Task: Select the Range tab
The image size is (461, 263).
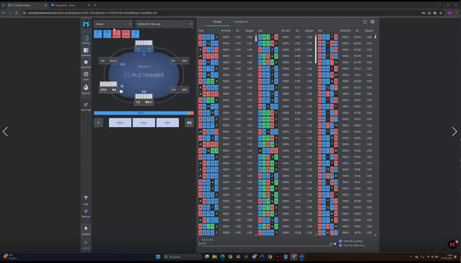Action: click(x=217, y=22)
